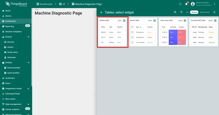219x115 pixels.
Task: Open Rule chains
Action: (16, 99)
